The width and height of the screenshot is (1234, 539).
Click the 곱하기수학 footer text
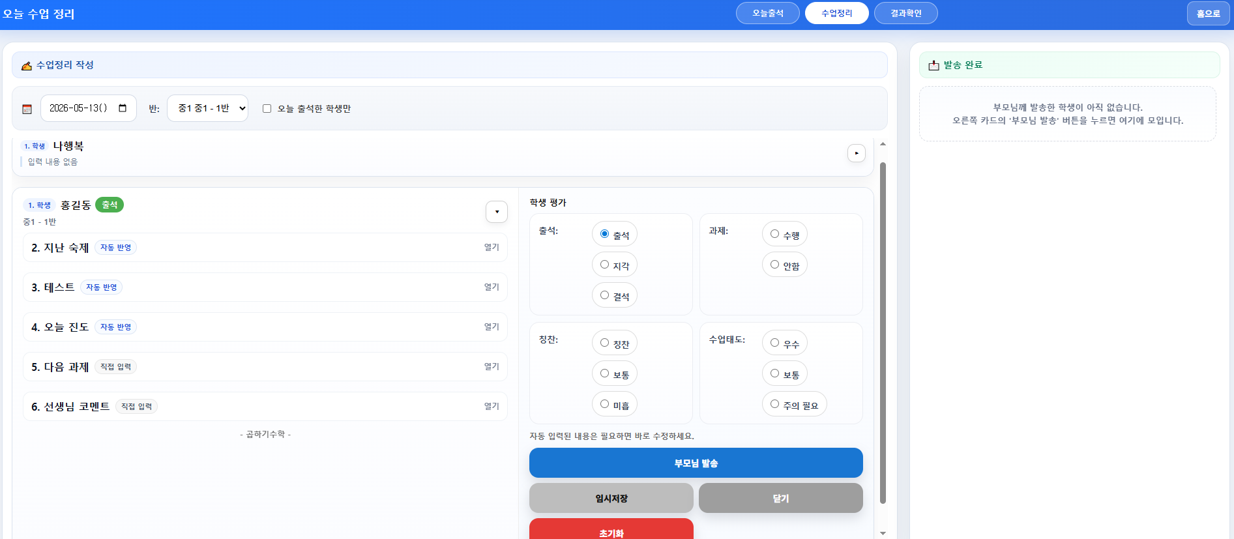pos(265,434)
